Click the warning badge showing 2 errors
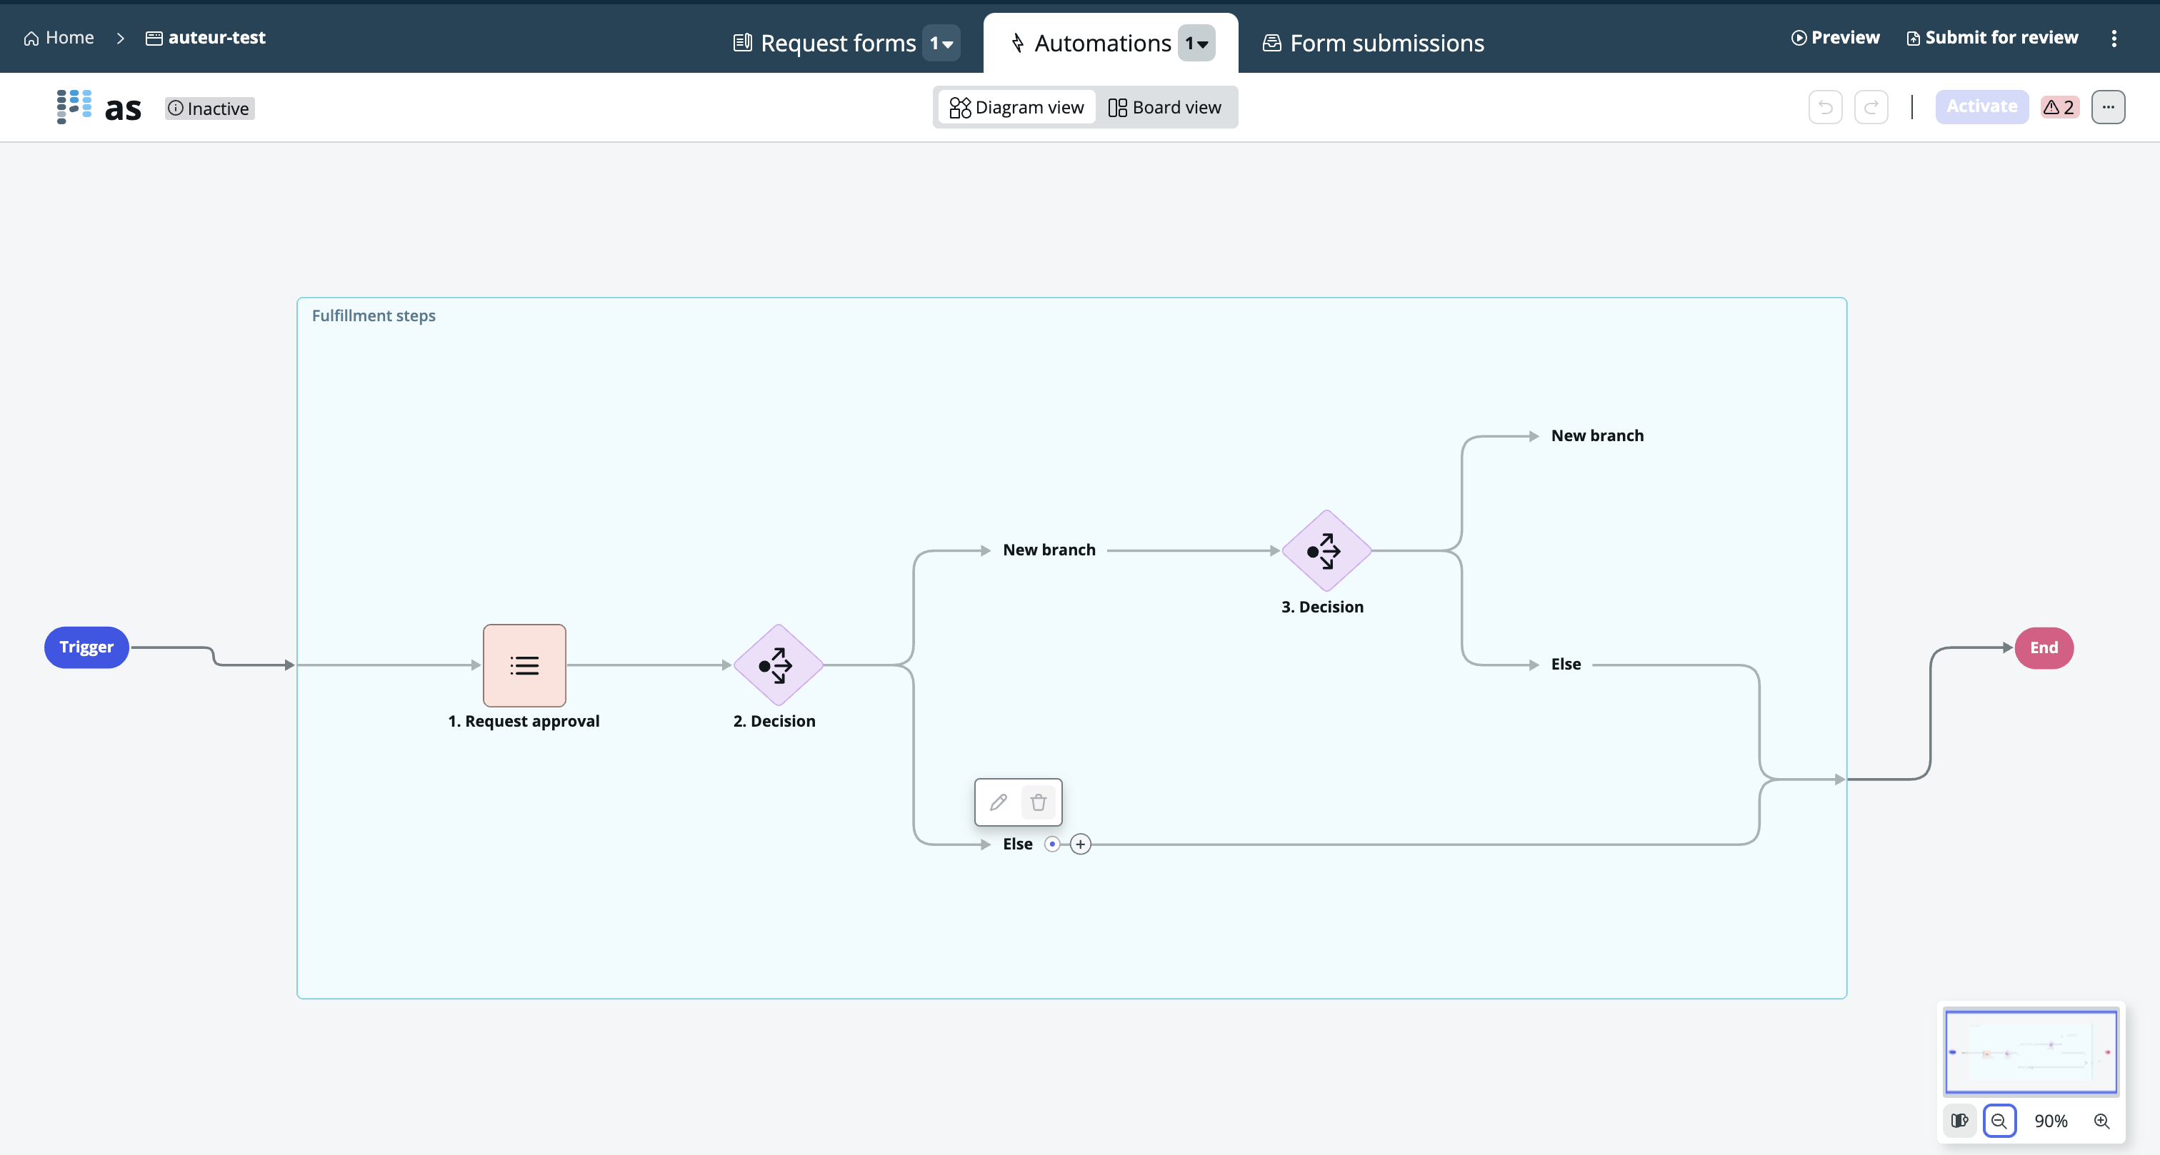 pyautogui.click(x=2059, y=106)
